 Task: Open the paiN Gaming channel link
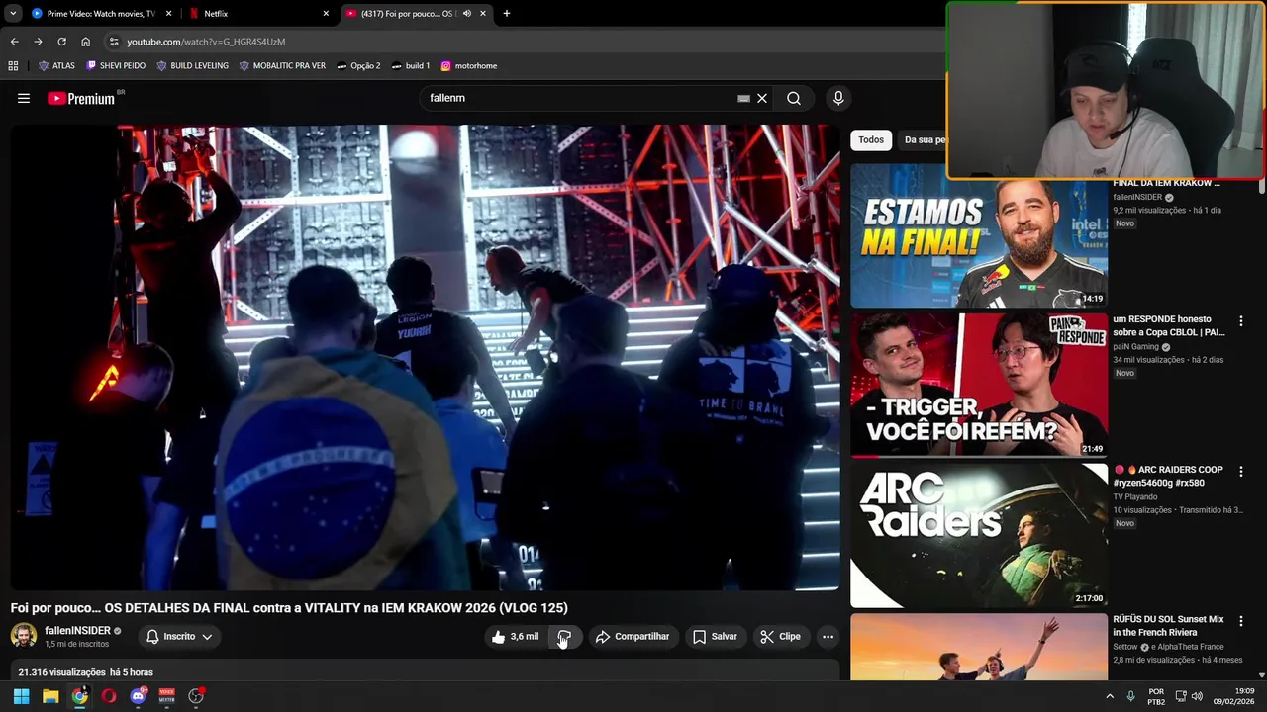pyautogui.click(x=1135, y=347)
